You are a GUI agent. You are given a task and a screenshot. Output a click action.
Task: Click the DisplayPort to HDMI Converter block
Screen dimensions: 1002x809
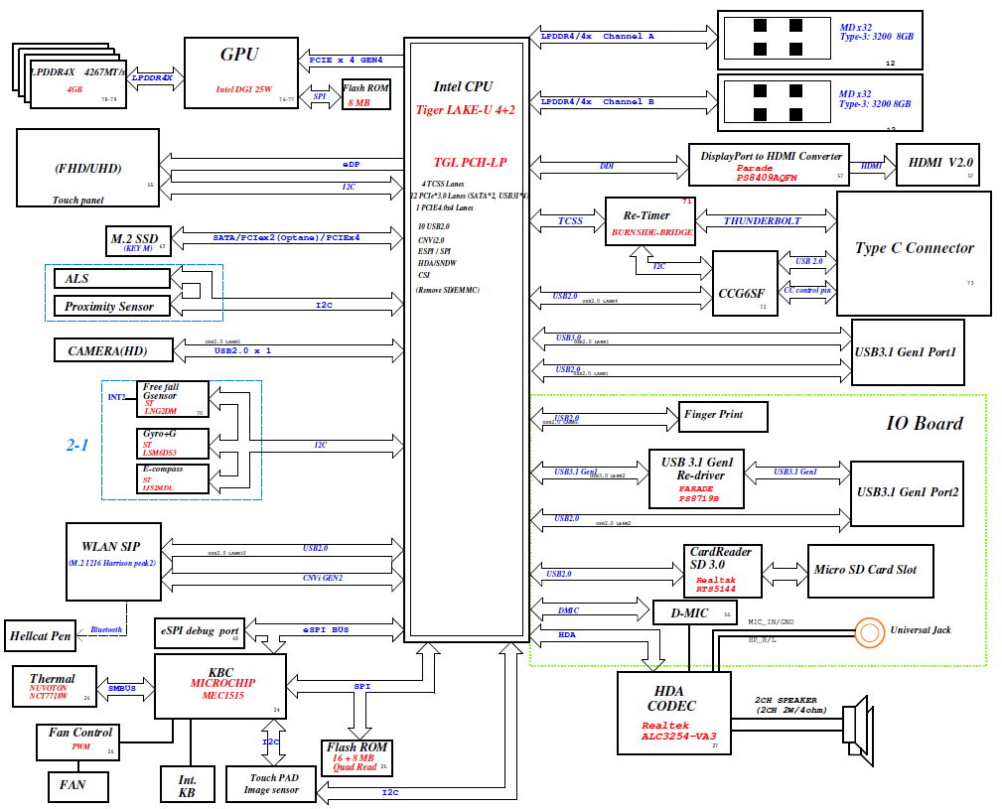pos(771,164)
